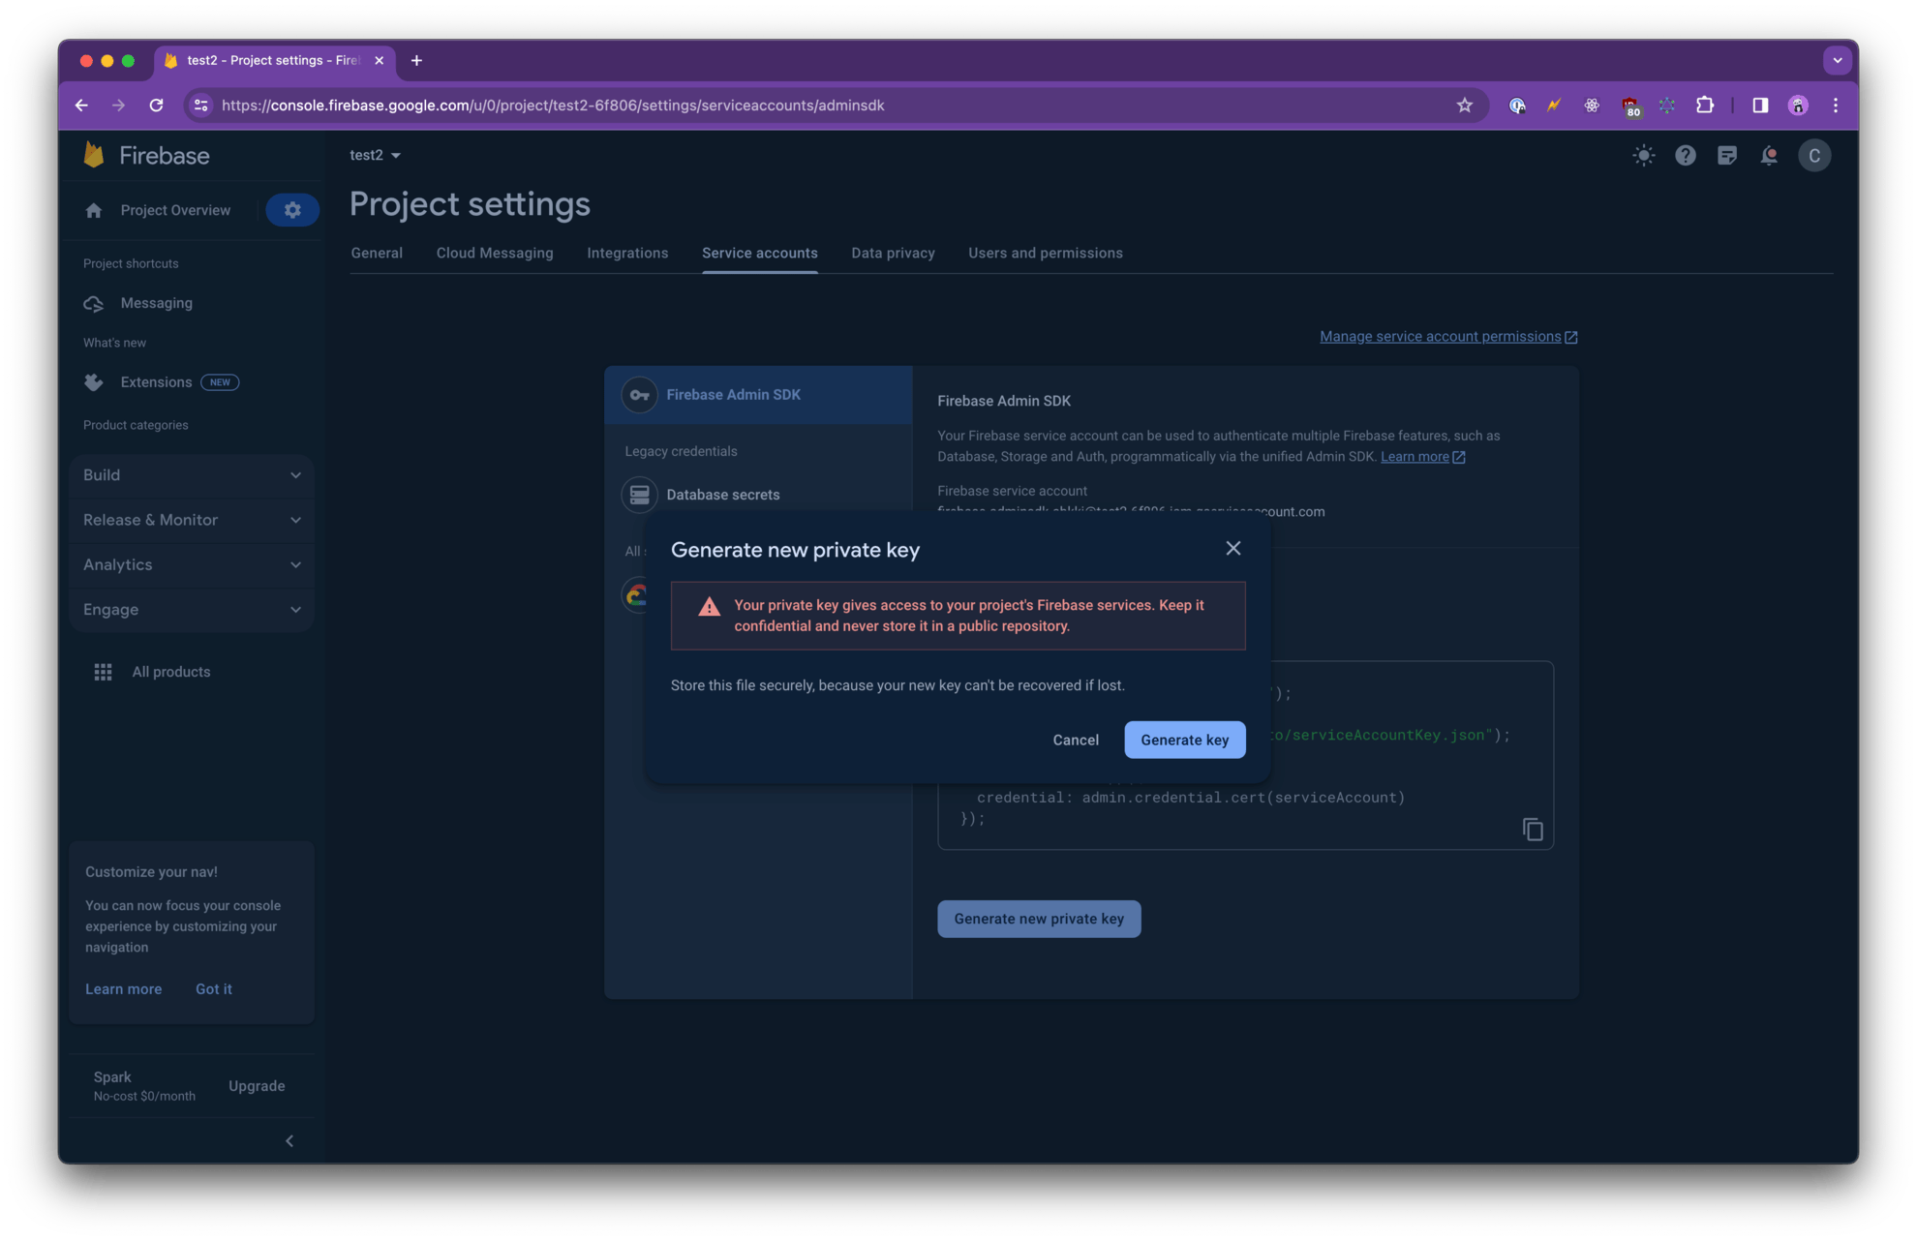Image resolution: width=1917 pixels, height=1241 pixels.
Task: Switch to the Cloud Messaging tab
Action: point(495,253)
